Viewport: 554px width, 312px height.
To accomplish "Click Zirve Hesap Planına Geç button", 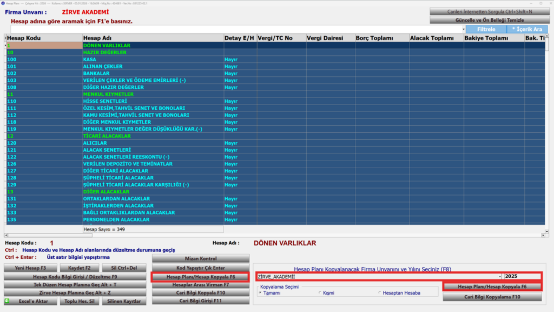I will coord(75,293).
